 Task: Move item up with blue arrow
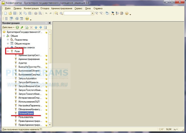[36, 27]
